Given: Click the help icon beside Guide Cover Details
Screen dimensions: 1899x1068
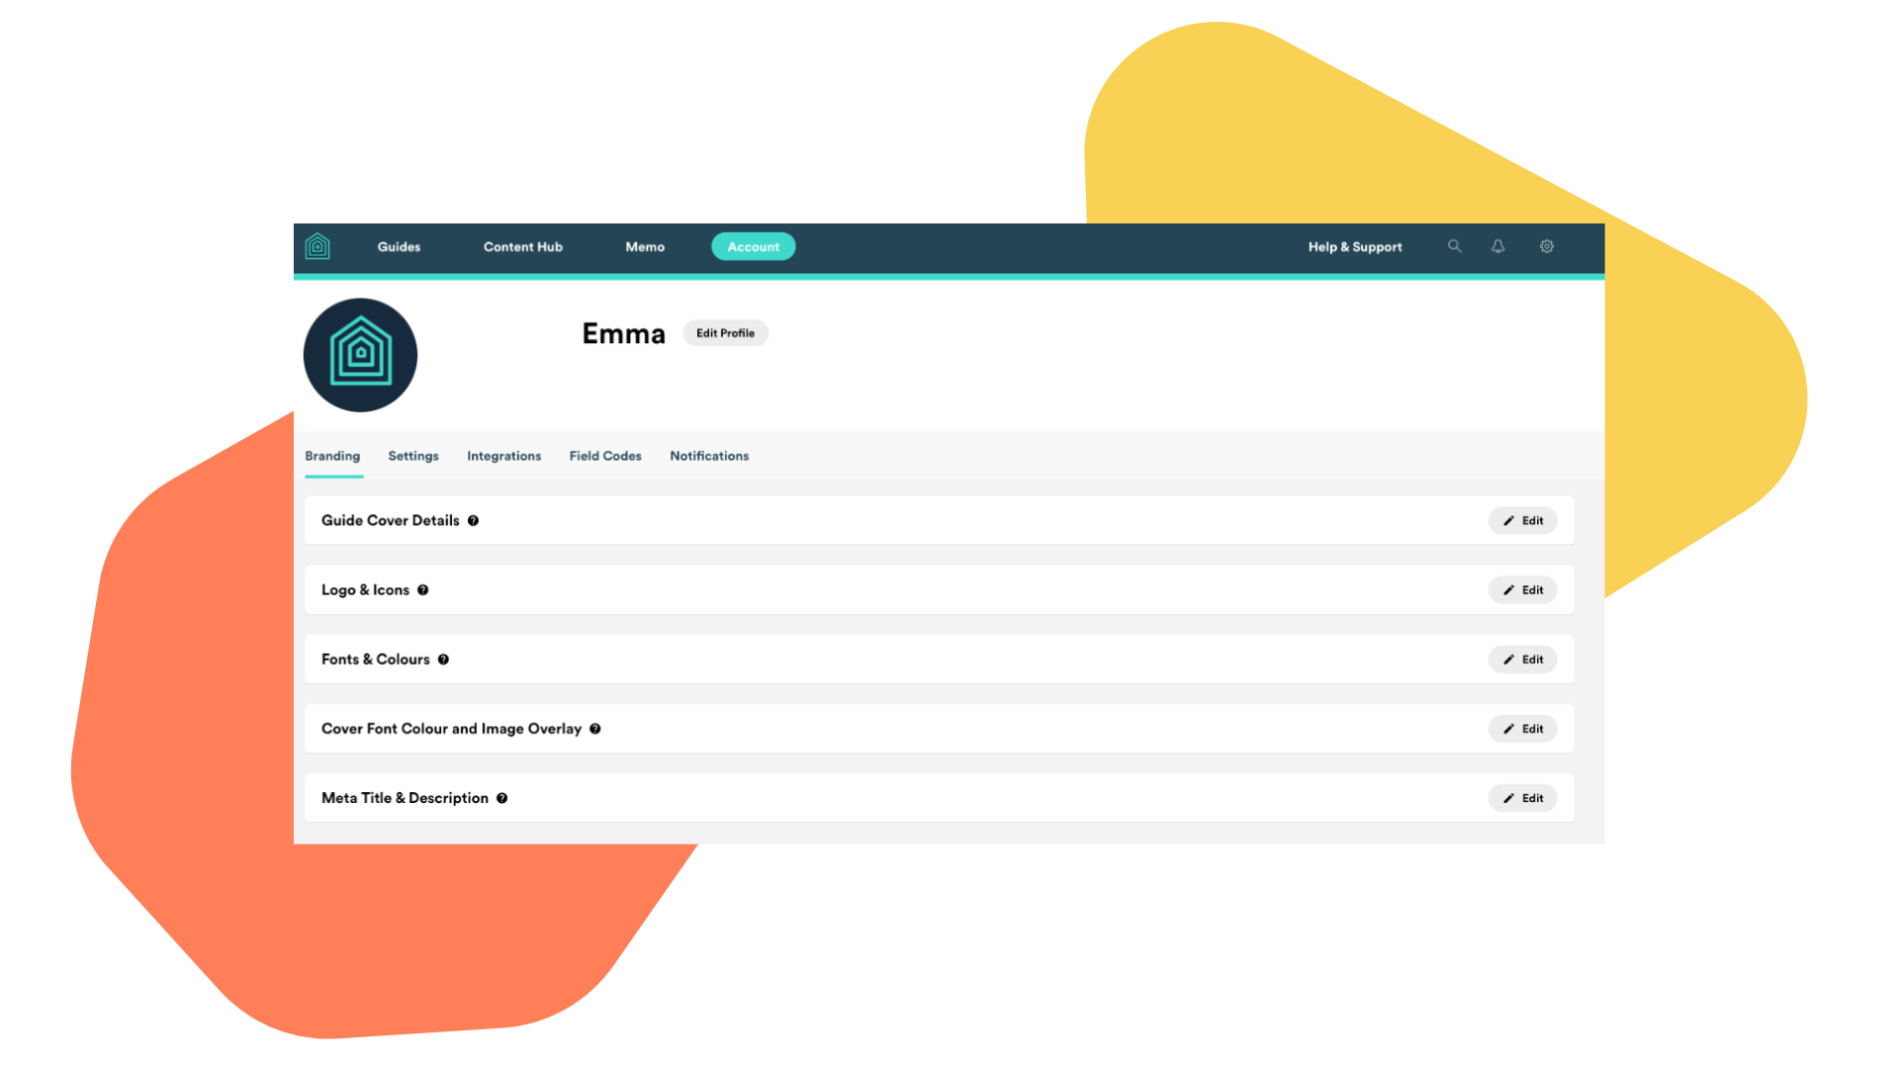Looking at the screenshot, I should pyautogui.click(x=474, y=521).
